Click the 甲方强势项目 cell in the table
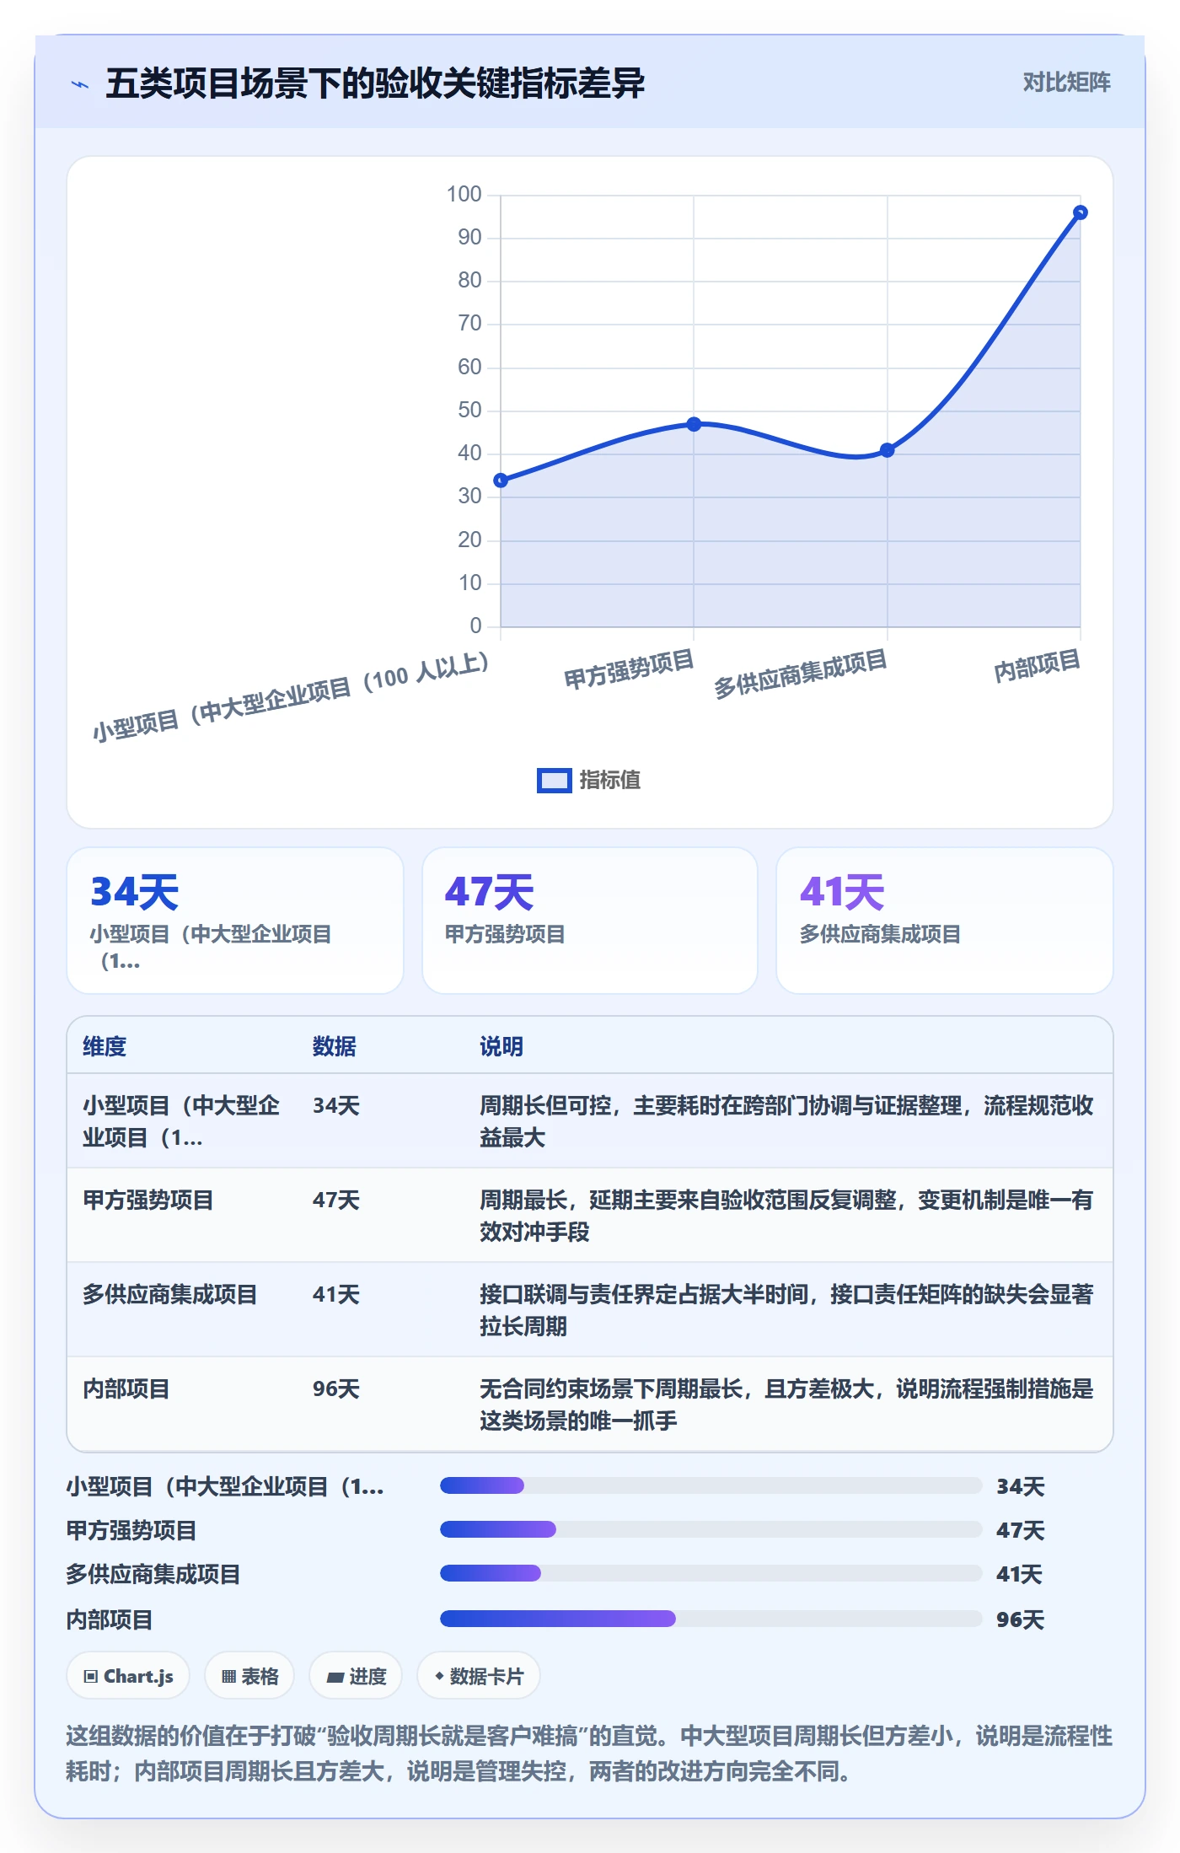Image resolution: width=1180 pixels, height=1853 pixels. [148, 1200]
